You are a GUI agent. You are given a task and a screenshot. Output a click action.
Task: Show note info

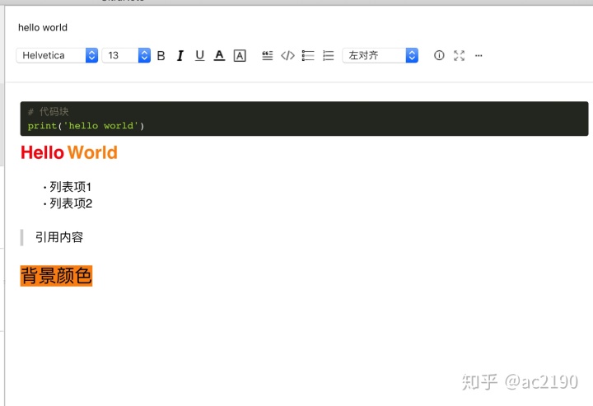439,55
